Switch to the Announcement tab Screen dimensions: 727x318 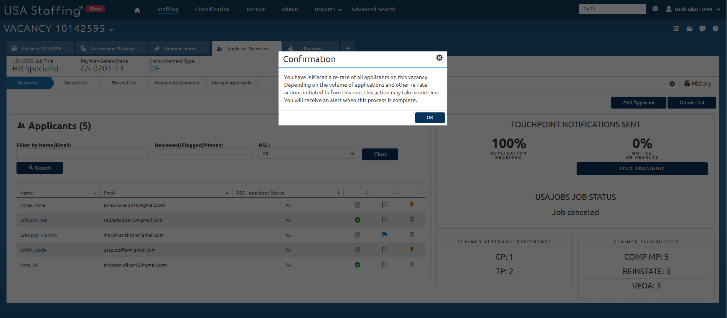tap(180, 48)
